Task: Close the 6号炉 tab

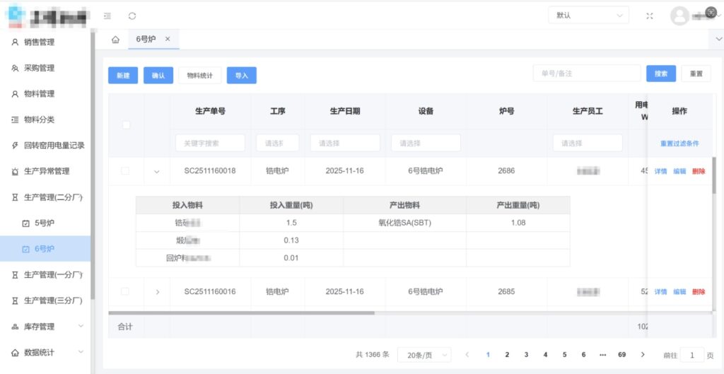Action: click(x=168, y=40)
